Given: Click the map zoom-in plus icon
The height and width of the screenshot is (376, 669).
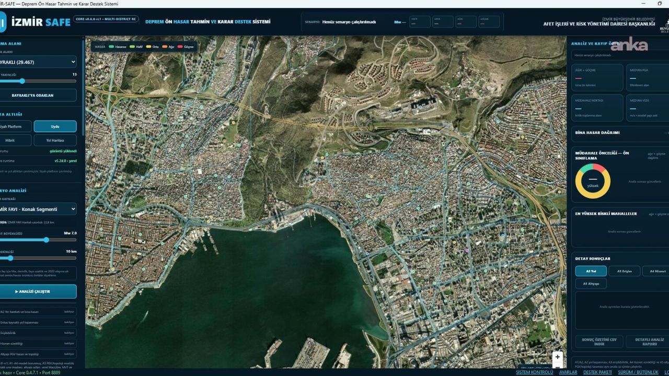Looking at the screenshot, I should pyautogui.click(x=558, y=357).
